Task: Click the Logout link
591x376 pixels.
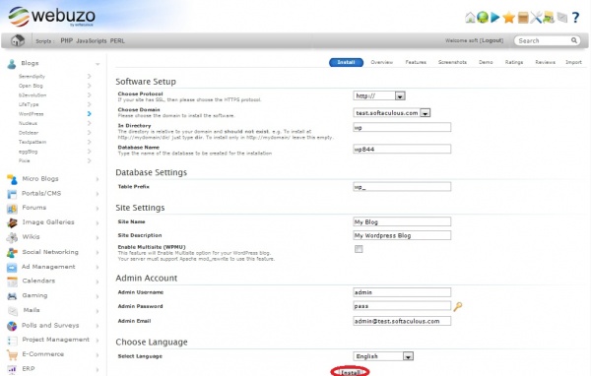Action: click(492, 40)
